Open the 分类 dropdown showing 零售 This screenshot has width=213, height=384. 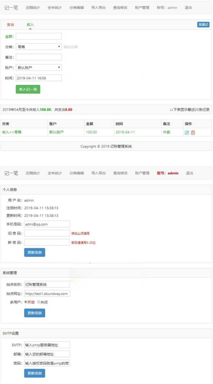39,47
